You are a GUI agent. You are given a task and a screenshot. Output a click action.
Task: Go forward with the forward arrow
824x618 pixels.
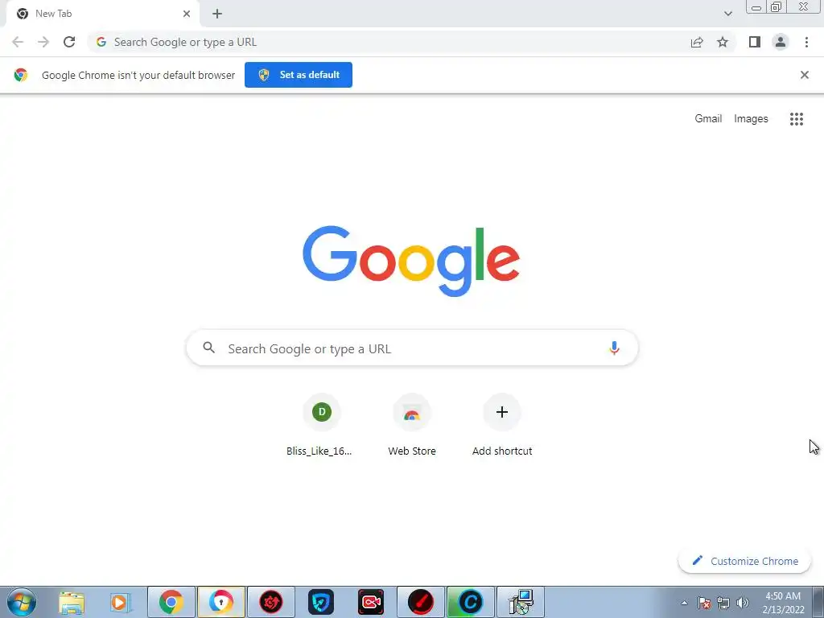click(x=43, y=42)
